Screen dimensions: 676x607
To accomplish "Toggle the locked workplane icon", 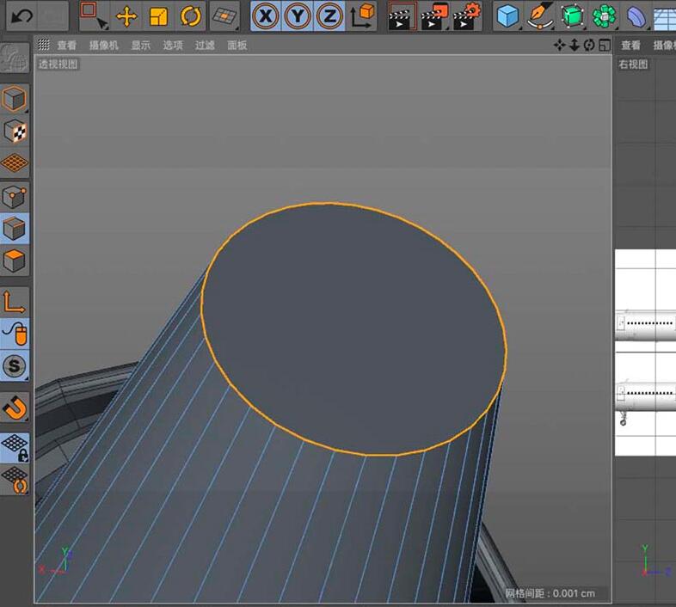I will click(x=15, y=447).
